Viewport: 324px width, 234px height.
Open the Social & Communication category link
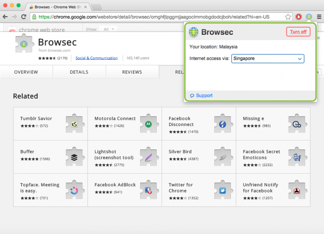(x=96, y=58)
